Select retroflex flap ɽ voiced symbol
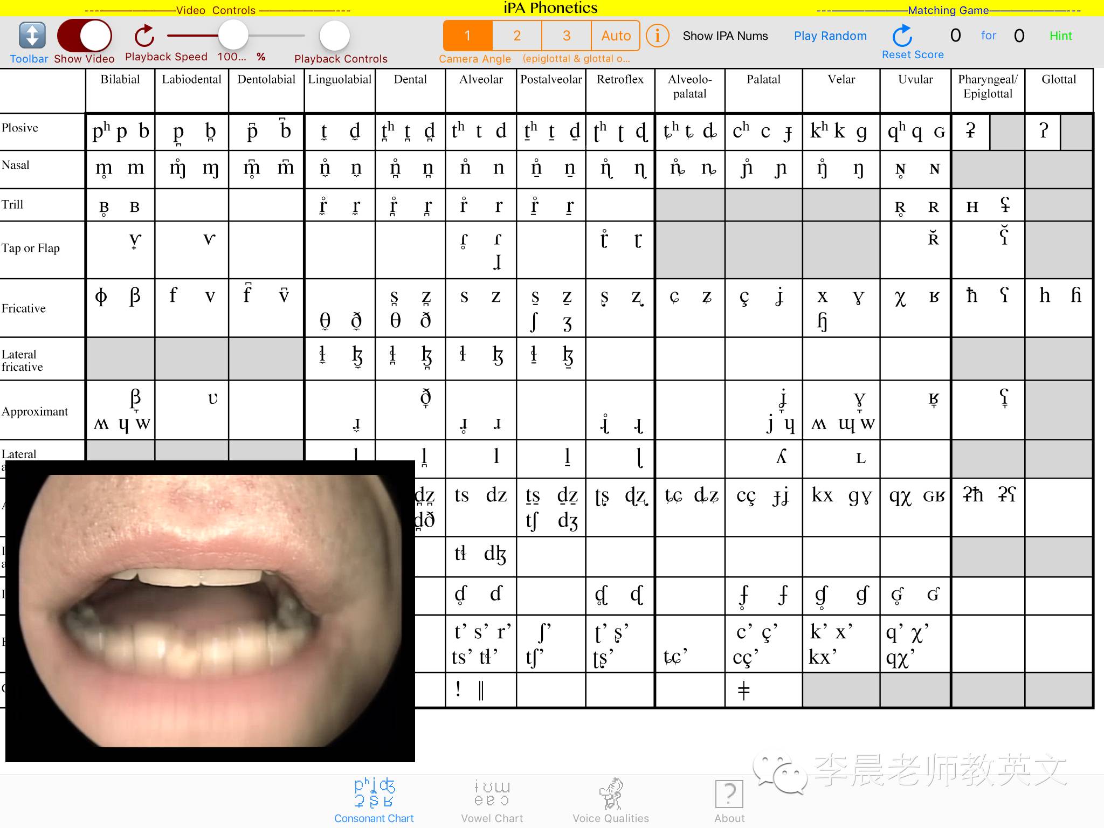This screenshot has width=1104, height=828. pyautogui.click(x=638, y=241)
